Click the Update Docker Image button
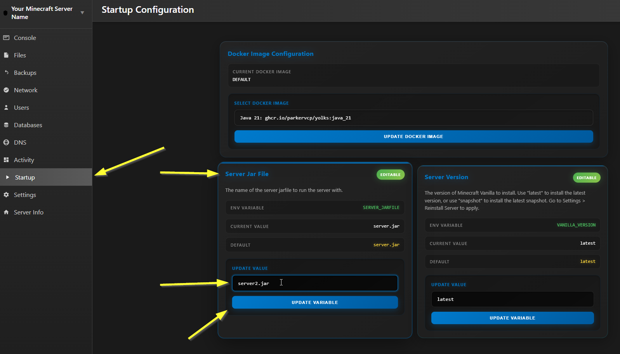The width and height of the screenshot is (620, 354). point(413,136)
